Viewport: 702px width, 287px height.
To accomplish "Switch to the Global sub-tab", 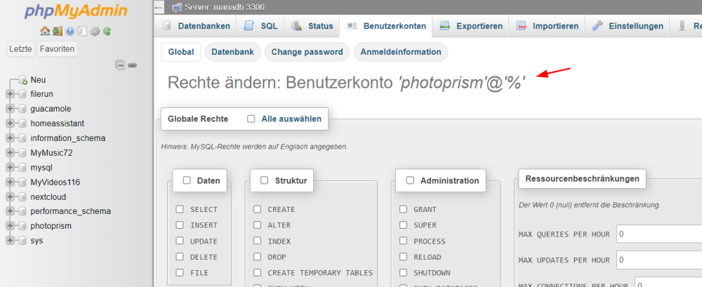I will tap(181, 52).
